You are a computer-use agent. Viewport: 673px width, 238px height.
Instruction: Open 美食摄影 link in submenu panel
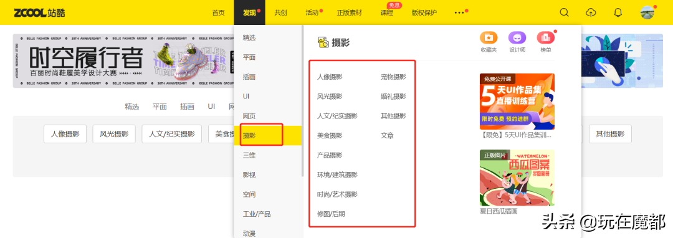[x=330, y=135]
